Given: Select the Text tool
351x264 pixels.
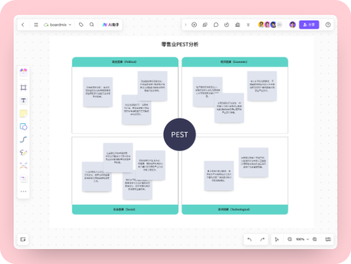Looking at the screenshot, I should coord(23,100).
